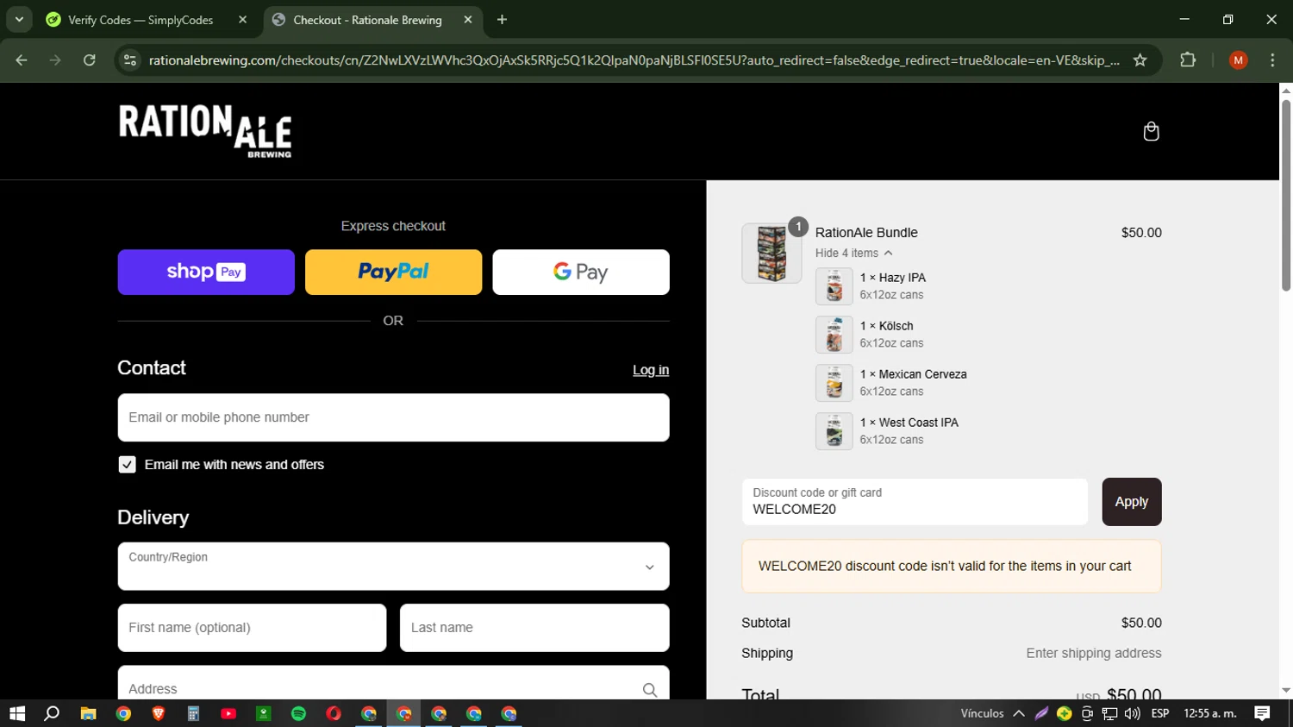
Task: Open Windows taskbar search
Action: [52, 713]
